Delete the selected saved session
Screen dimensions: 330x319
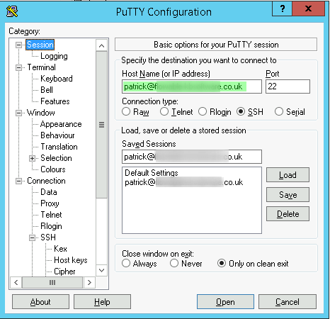click(x=288, y=214)
